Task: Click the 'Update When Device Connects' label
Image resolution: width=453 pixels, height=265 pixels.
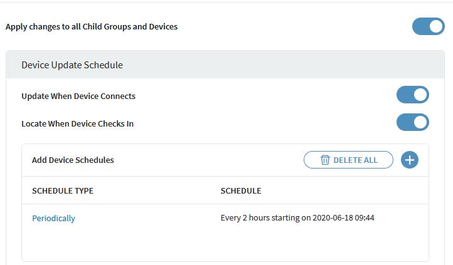Action: (x=78, y=96)
